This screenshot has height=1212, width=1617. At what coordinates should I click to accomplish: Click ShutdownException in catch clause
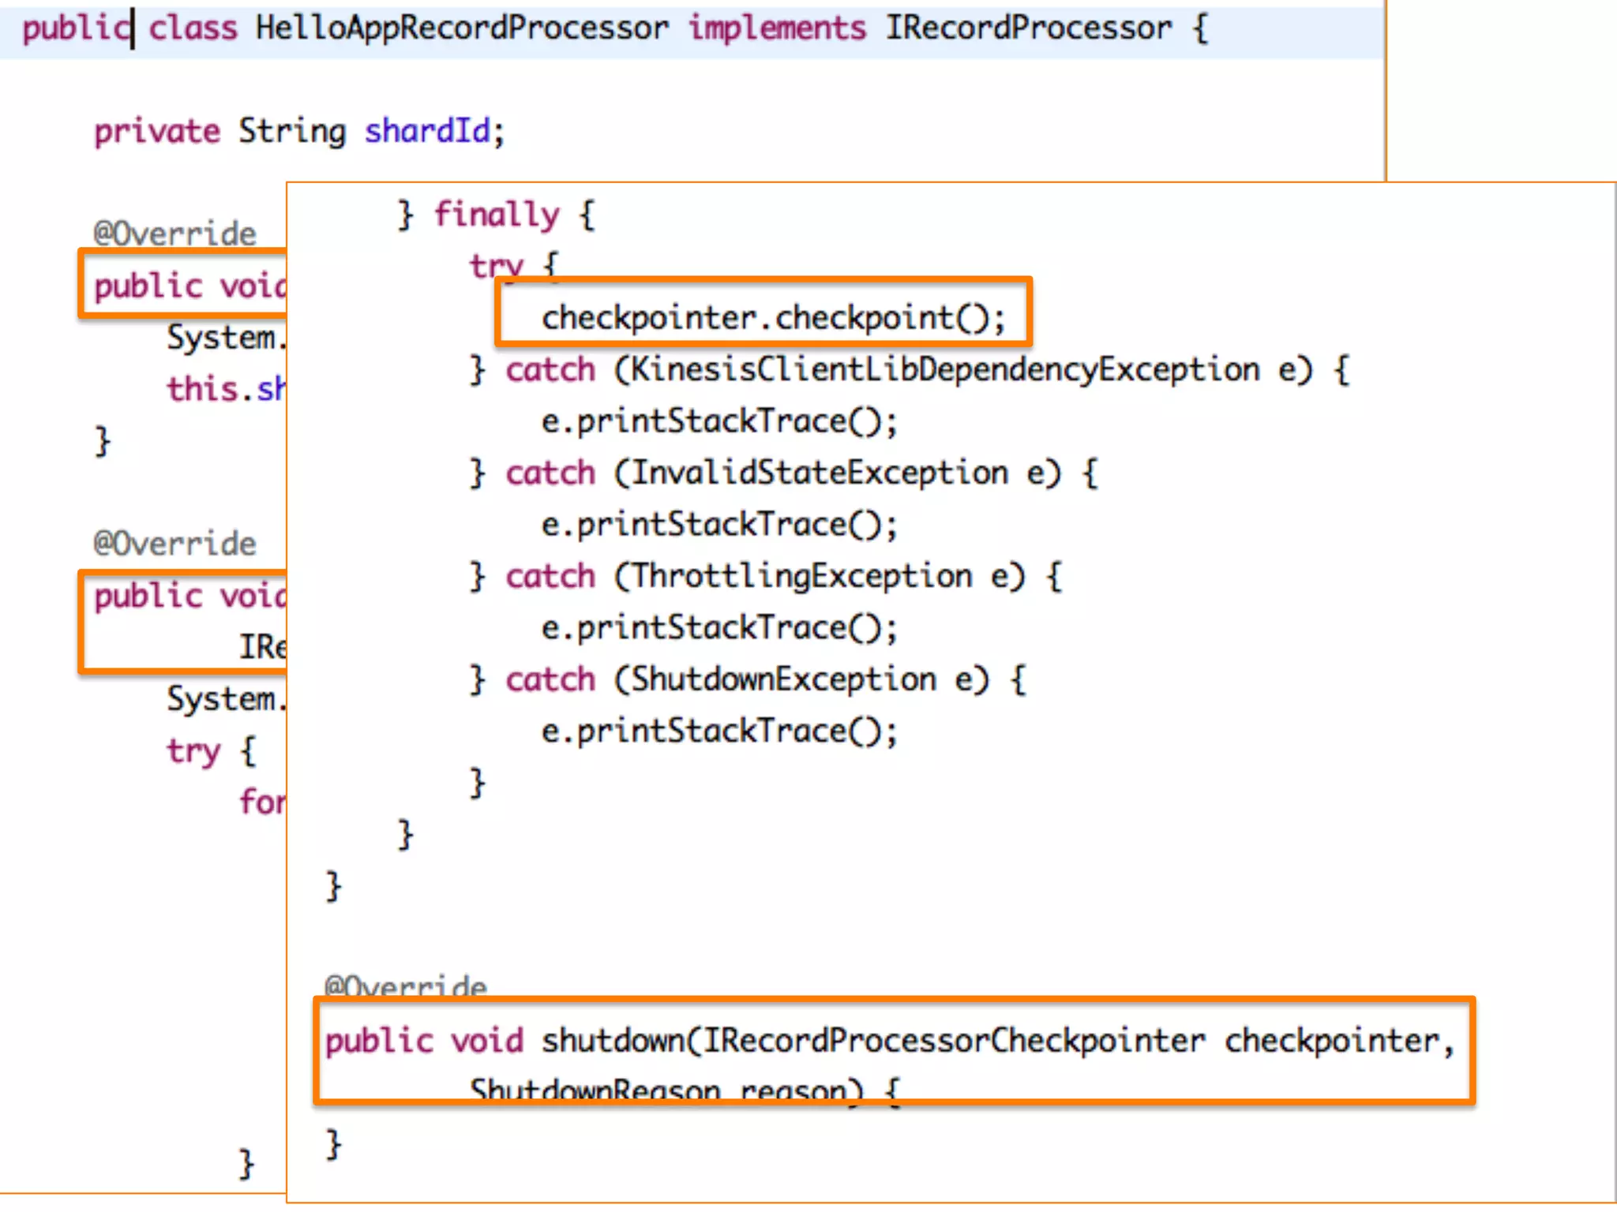(x=782, y=679)
